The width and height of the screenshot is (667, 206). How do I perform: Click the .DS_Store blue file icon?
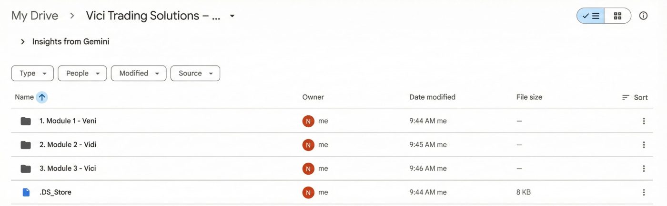coord(26,192)
